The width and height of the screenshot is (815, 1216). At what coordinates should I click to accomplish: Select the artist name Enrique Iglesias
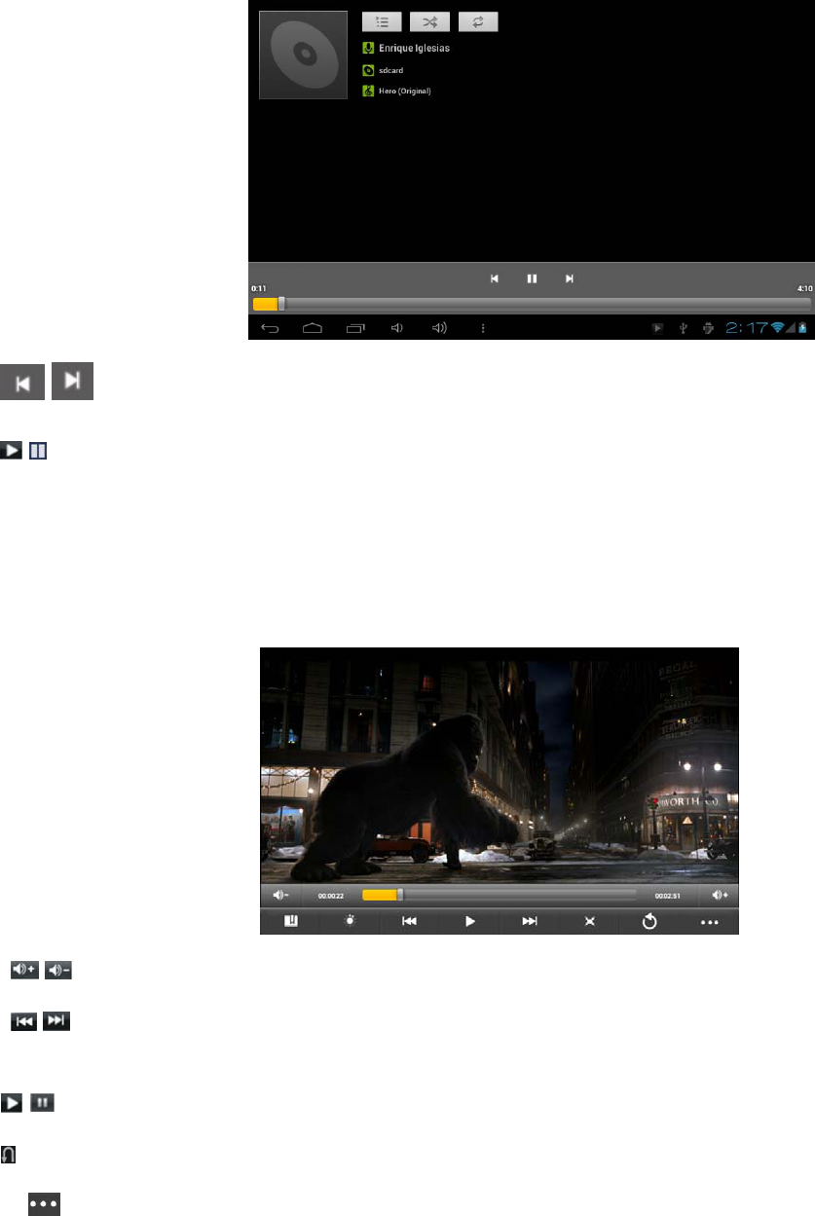click(x=415, y=48)
